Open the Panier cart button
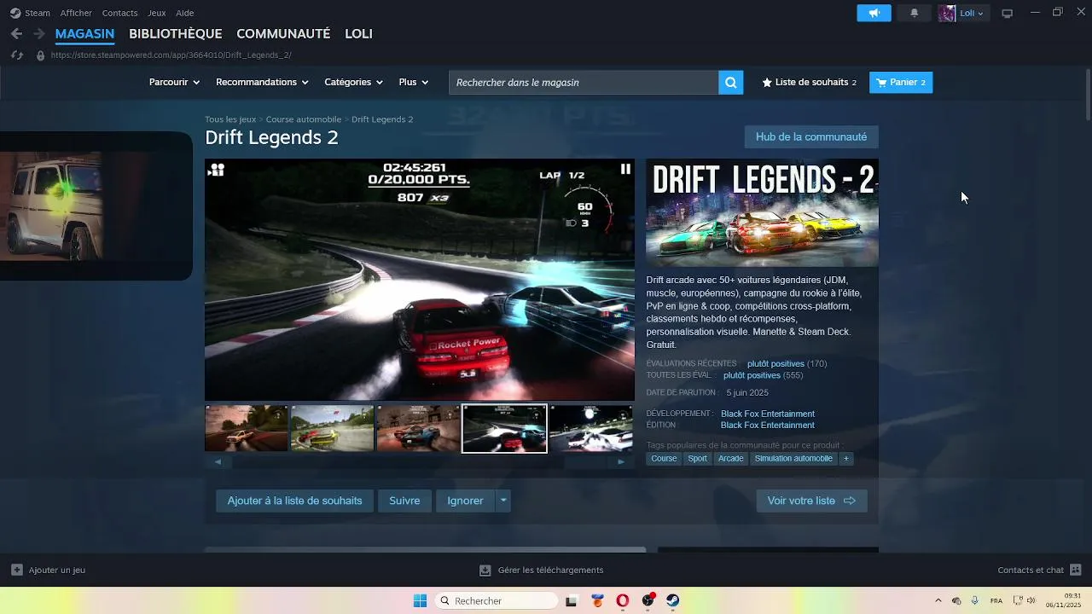The width and height of the screenshot is (1092, 614). [x=901, y=83]
